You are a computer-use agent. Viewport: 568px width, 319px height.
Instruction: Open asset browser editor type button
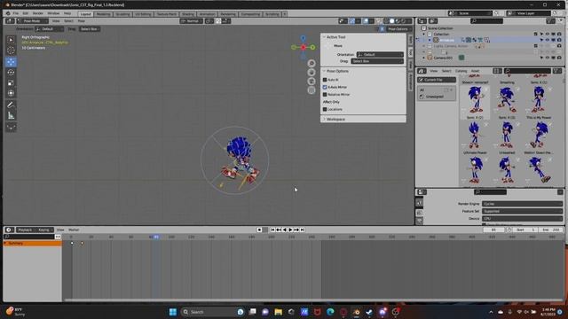click(422, 71)
